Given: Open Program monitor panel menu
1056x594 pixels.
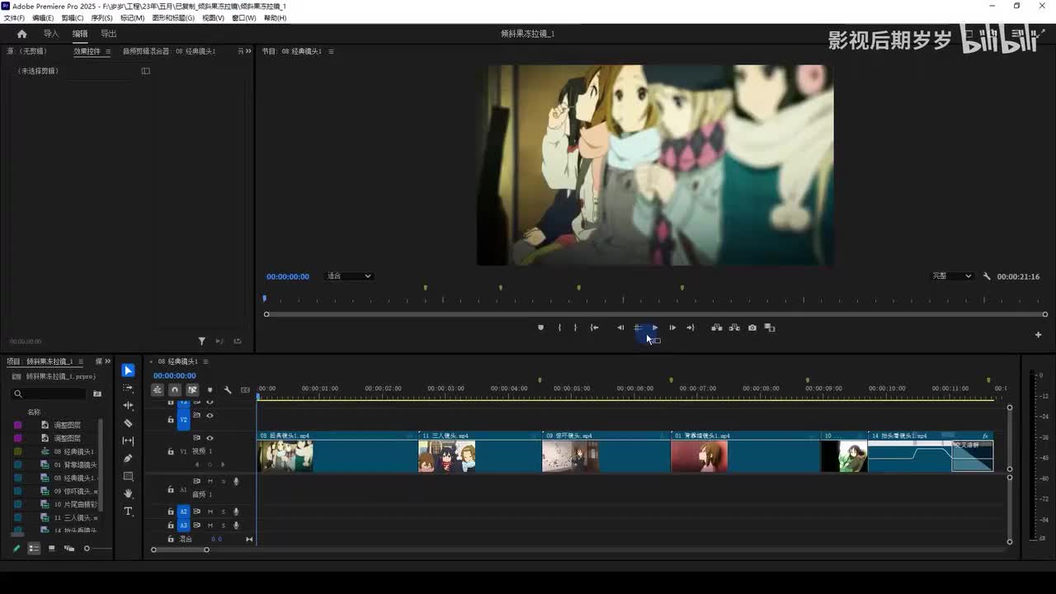Looking at the screenshot, I should pyautogui.click(x=331, y=51).
